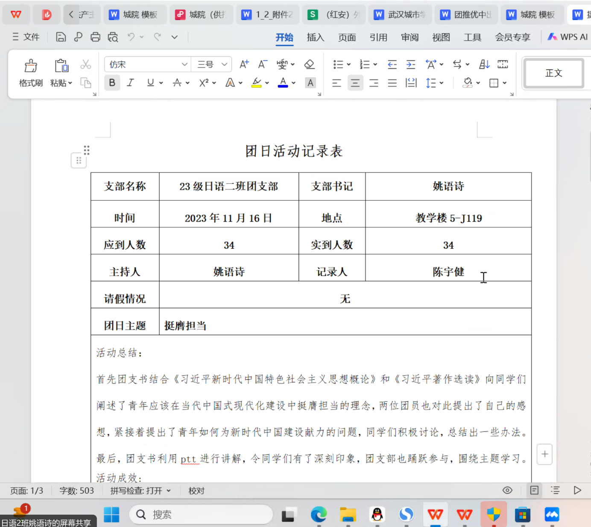Click the sort icon in paragraph group
The image size is (591, 527).
click(484, 64)
